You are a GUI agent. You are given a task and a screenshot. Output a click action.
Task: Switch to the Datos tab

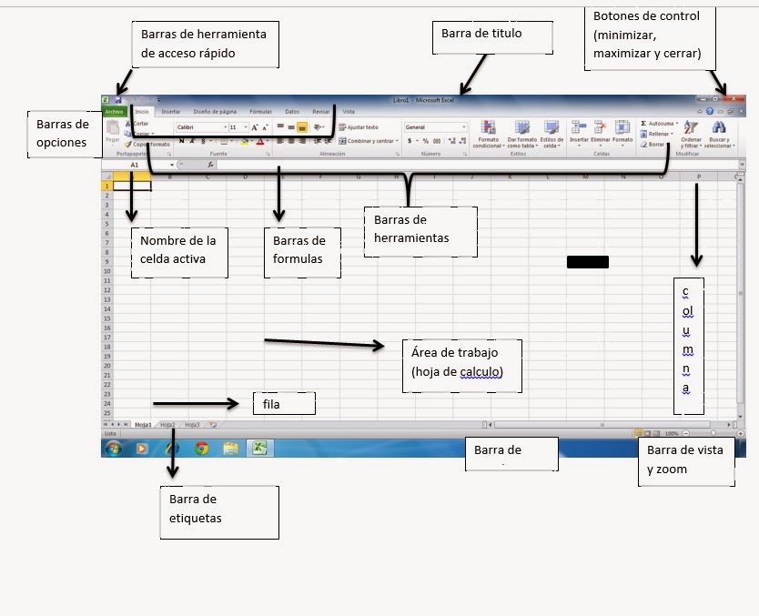click(292, 111)
